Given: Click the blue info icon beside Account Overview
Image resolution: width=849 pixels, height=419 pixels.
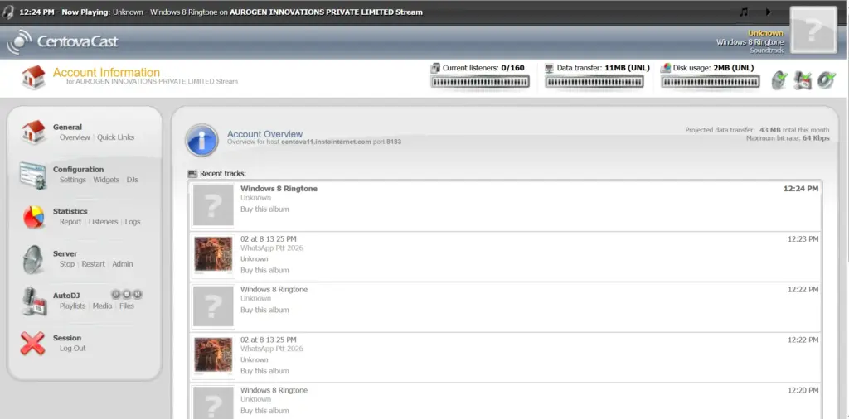Looking at the screenshot, I should [202, 140].
